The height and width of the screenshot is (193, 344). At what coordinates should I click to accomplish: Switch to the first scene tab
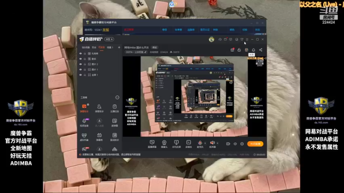click(x=86, y=47)
